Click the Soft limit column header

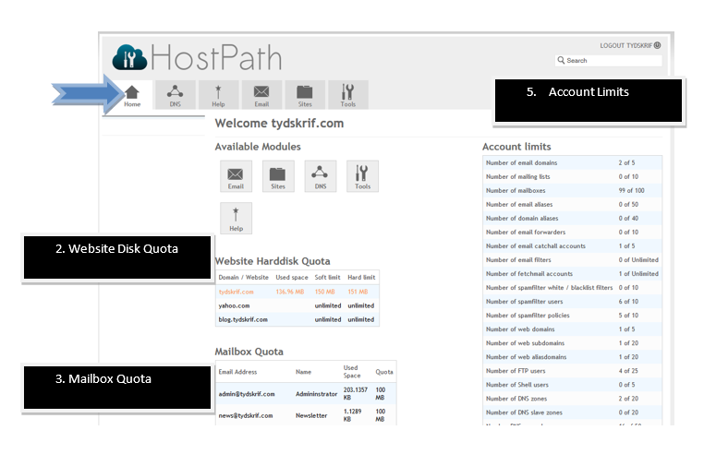coord(327,277)
